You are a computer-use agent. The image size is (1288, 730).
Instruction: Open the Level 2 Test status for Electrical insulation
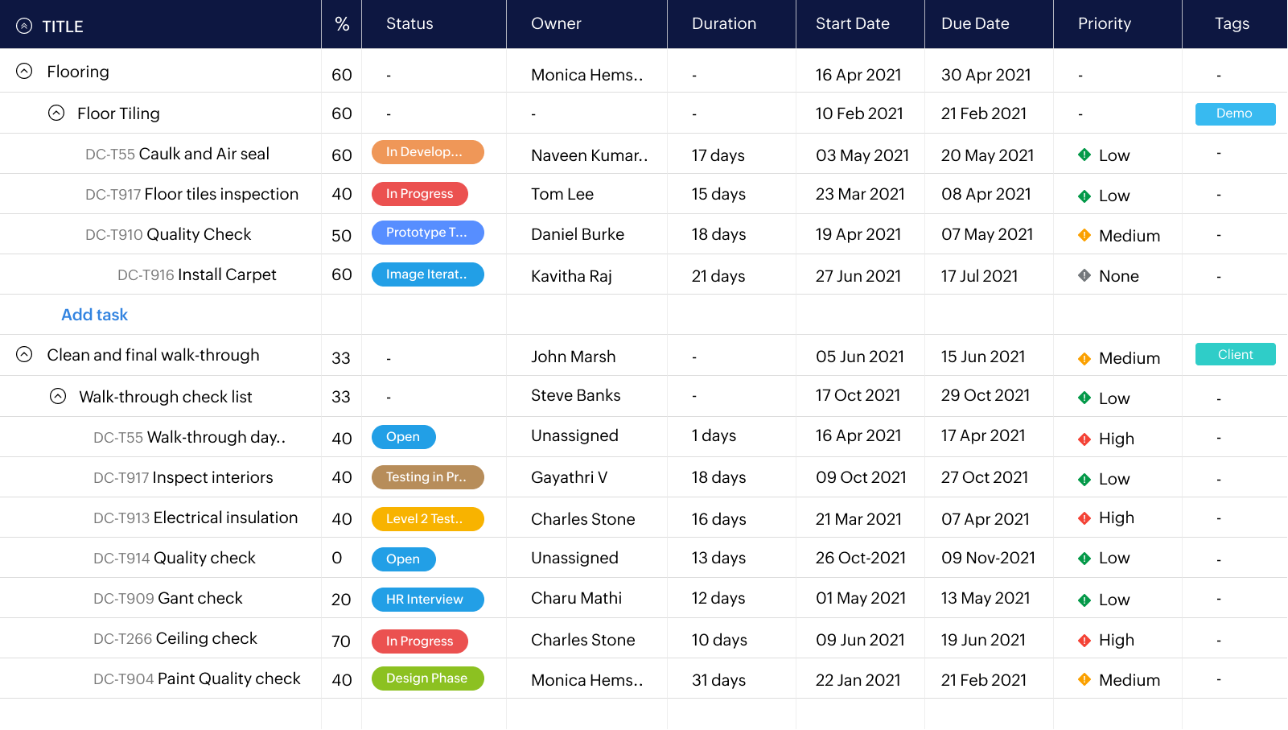click(427, 519)
